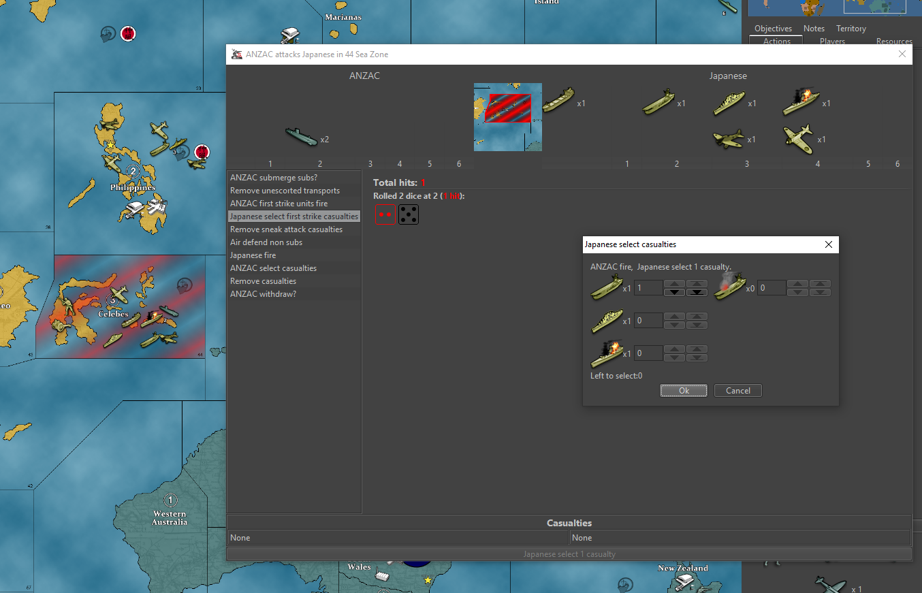Switch to the Actions tab
Viewport: 922px width, 593px height.
[x=776, y=41]
